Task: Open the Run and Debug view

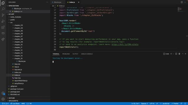Action: click(3, 21)
